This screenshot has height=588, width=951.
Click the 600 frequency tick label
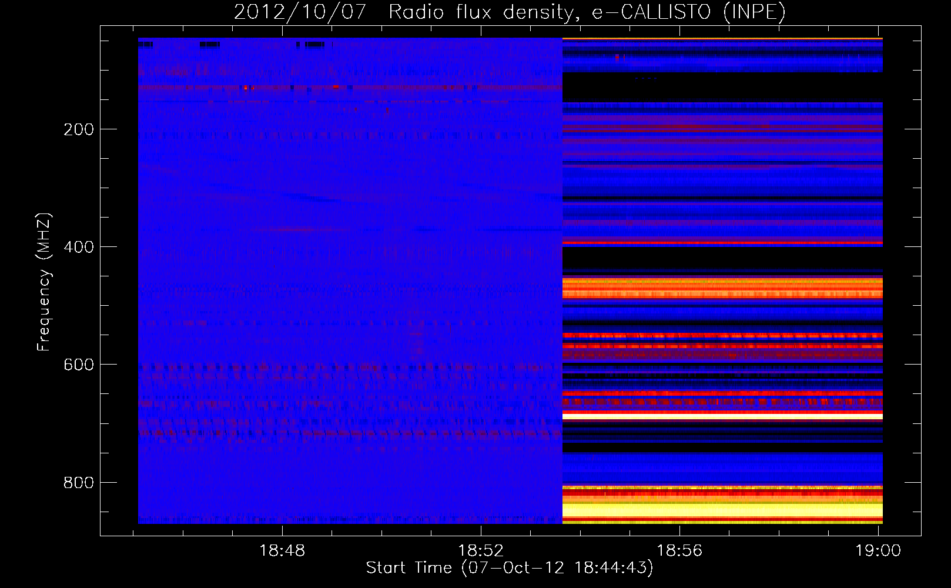79,365
